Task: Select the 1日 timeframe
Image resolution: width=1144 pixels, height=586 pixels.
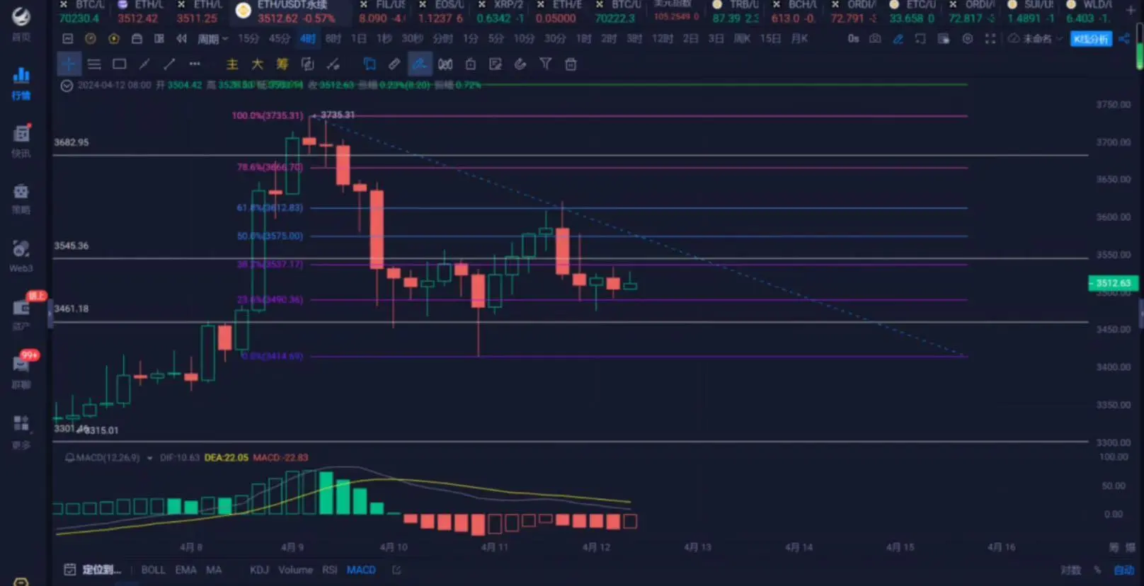Action: (x=359, y=39)
